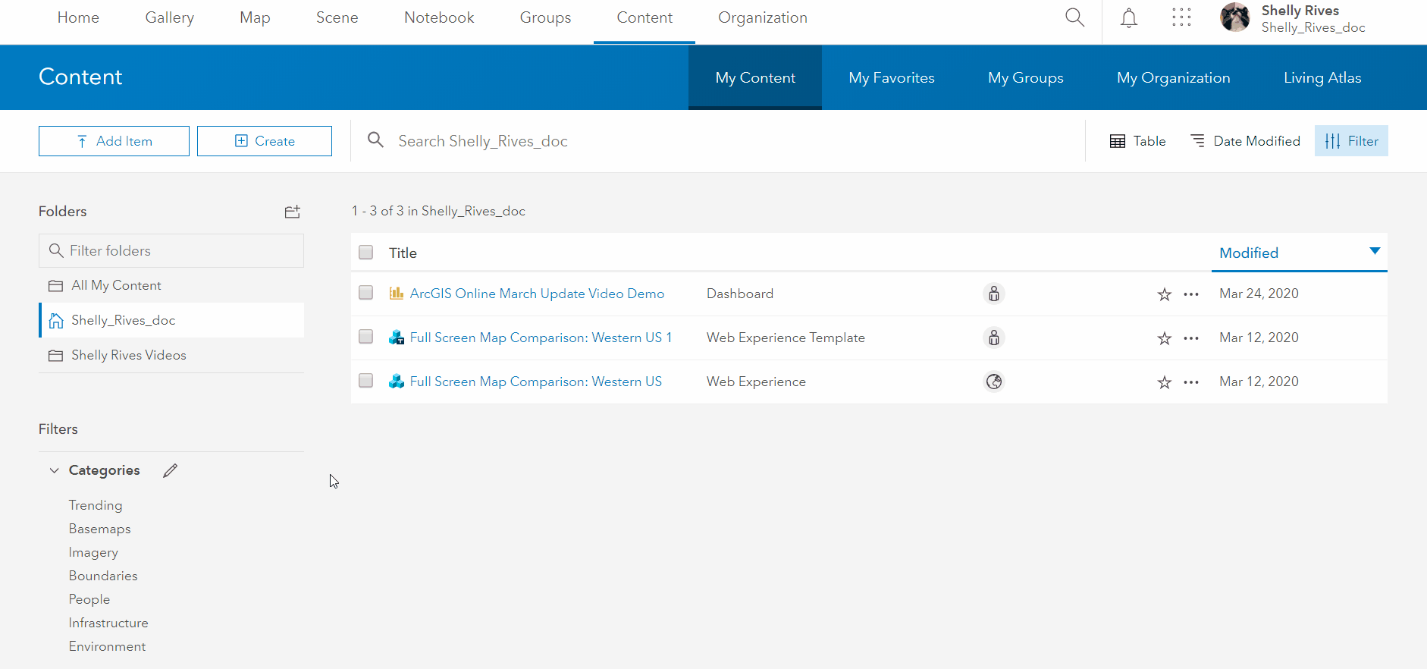Open the Content menu in top navigation

645,17
